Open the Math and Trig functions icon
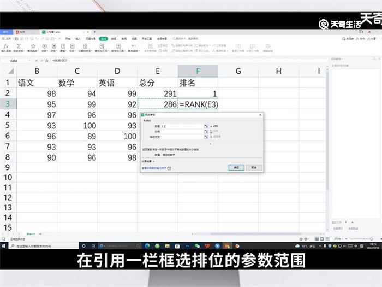This screenshot has height=287, width=382. (x=118, y=46)
